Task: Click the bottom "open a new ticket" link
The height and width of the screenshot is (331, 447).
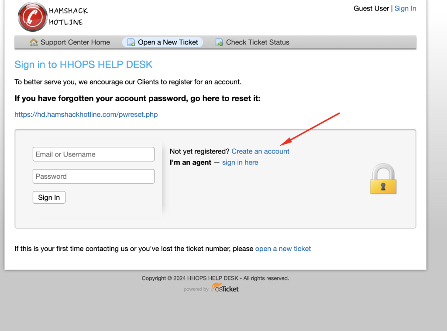Action: pos(283,249)
